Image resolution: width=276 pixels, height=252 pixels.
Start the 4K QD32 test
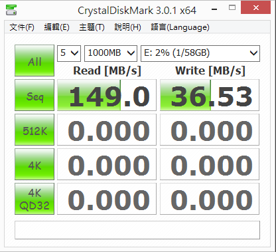click(34, 199)
